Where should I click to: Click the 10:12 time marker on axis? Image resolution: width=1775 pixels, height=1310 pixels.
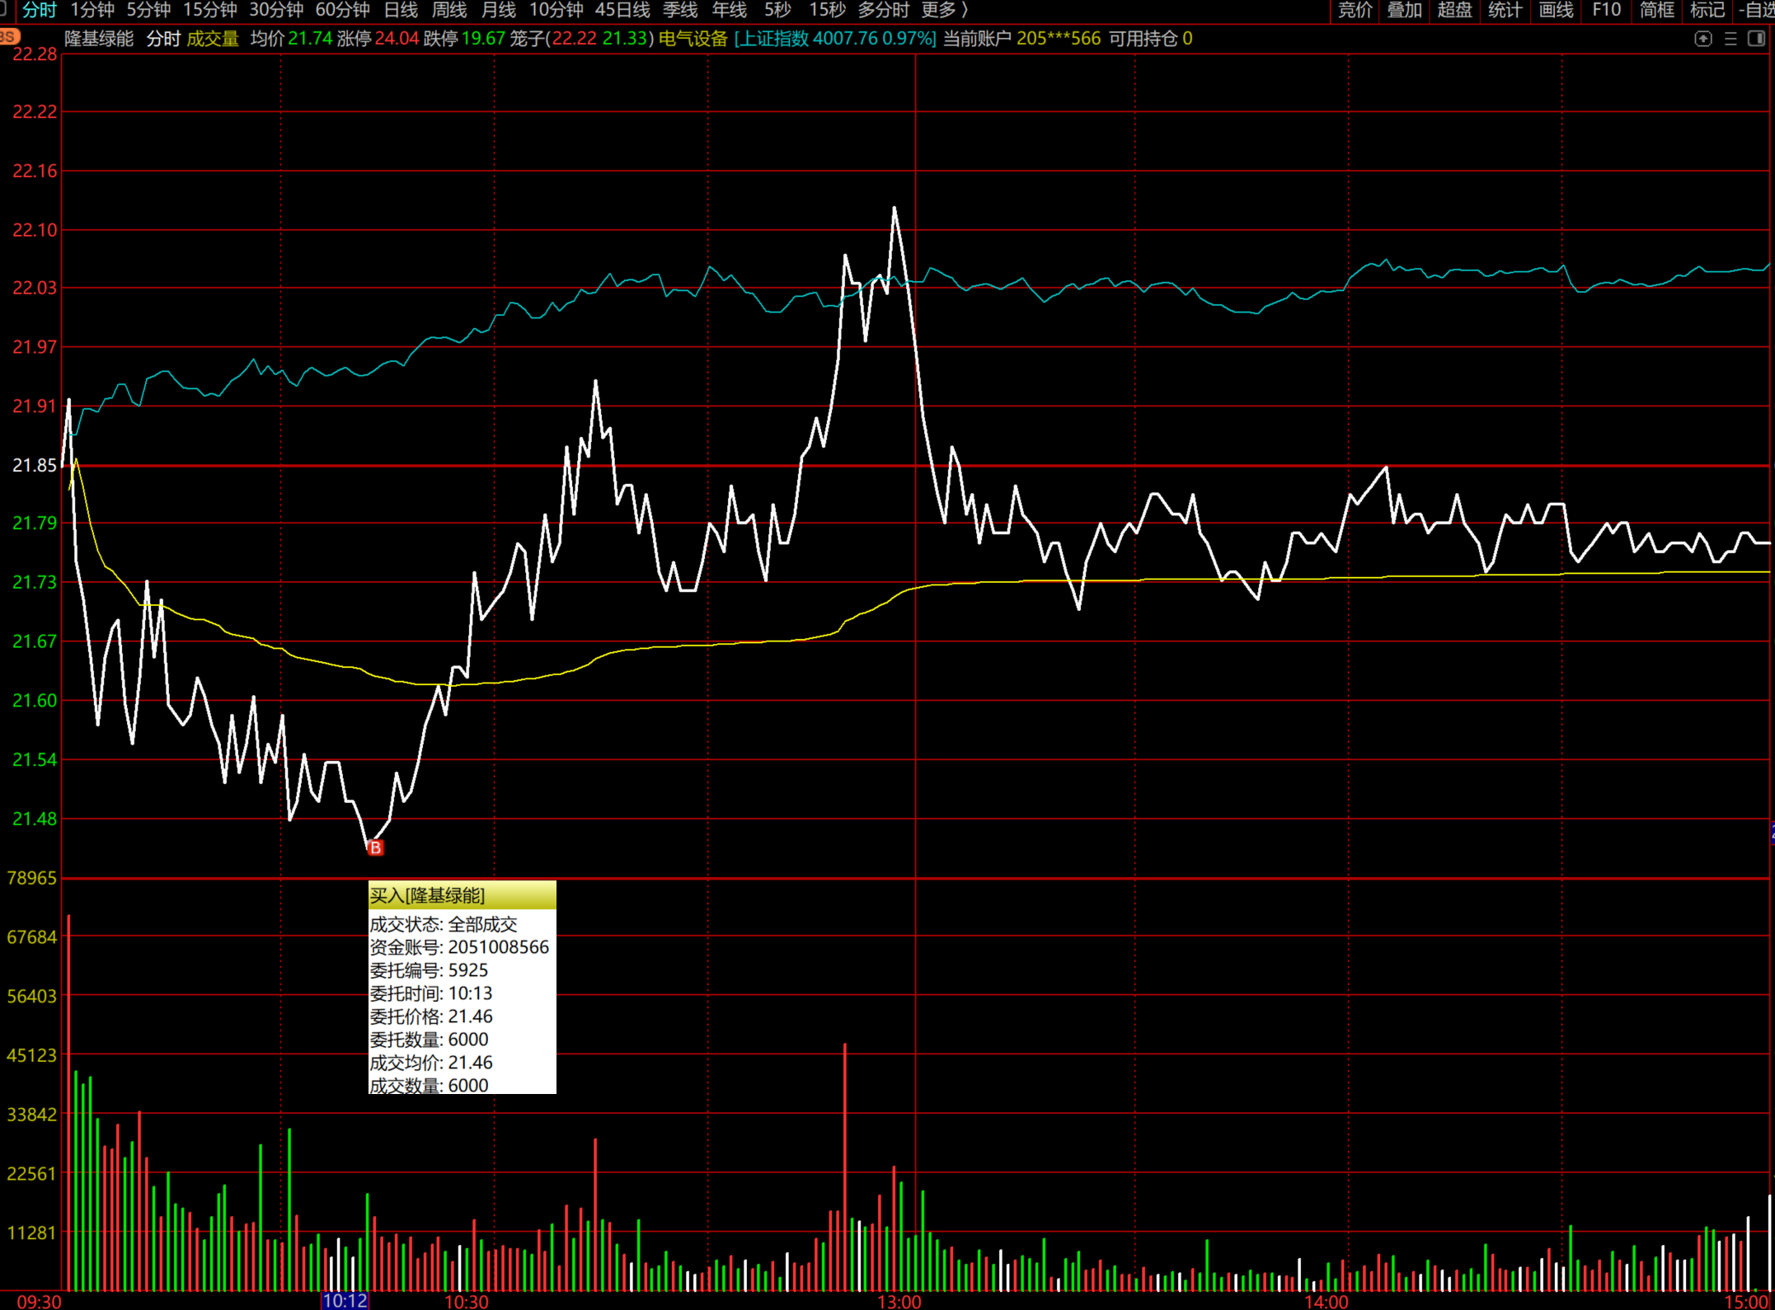(x=345, y=1301)
